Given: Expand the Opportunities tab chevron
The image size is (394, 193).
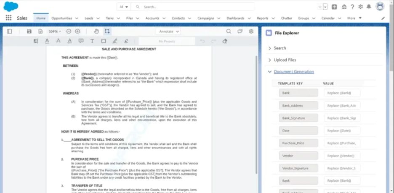Looking at the screenshot, I should pyautogui.click(x=77, y=18).
